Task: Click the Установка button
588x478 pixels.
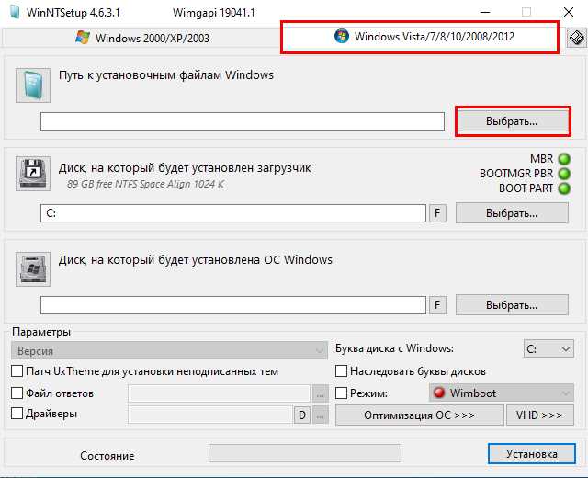Action: coord(532,454)
